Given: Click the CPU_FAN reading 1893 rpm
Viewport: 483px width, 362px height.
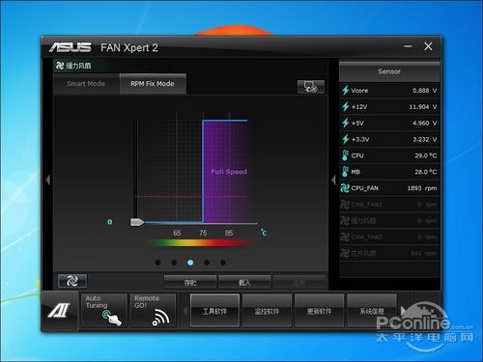Looking at the screenshot, I should pos(422,188).
